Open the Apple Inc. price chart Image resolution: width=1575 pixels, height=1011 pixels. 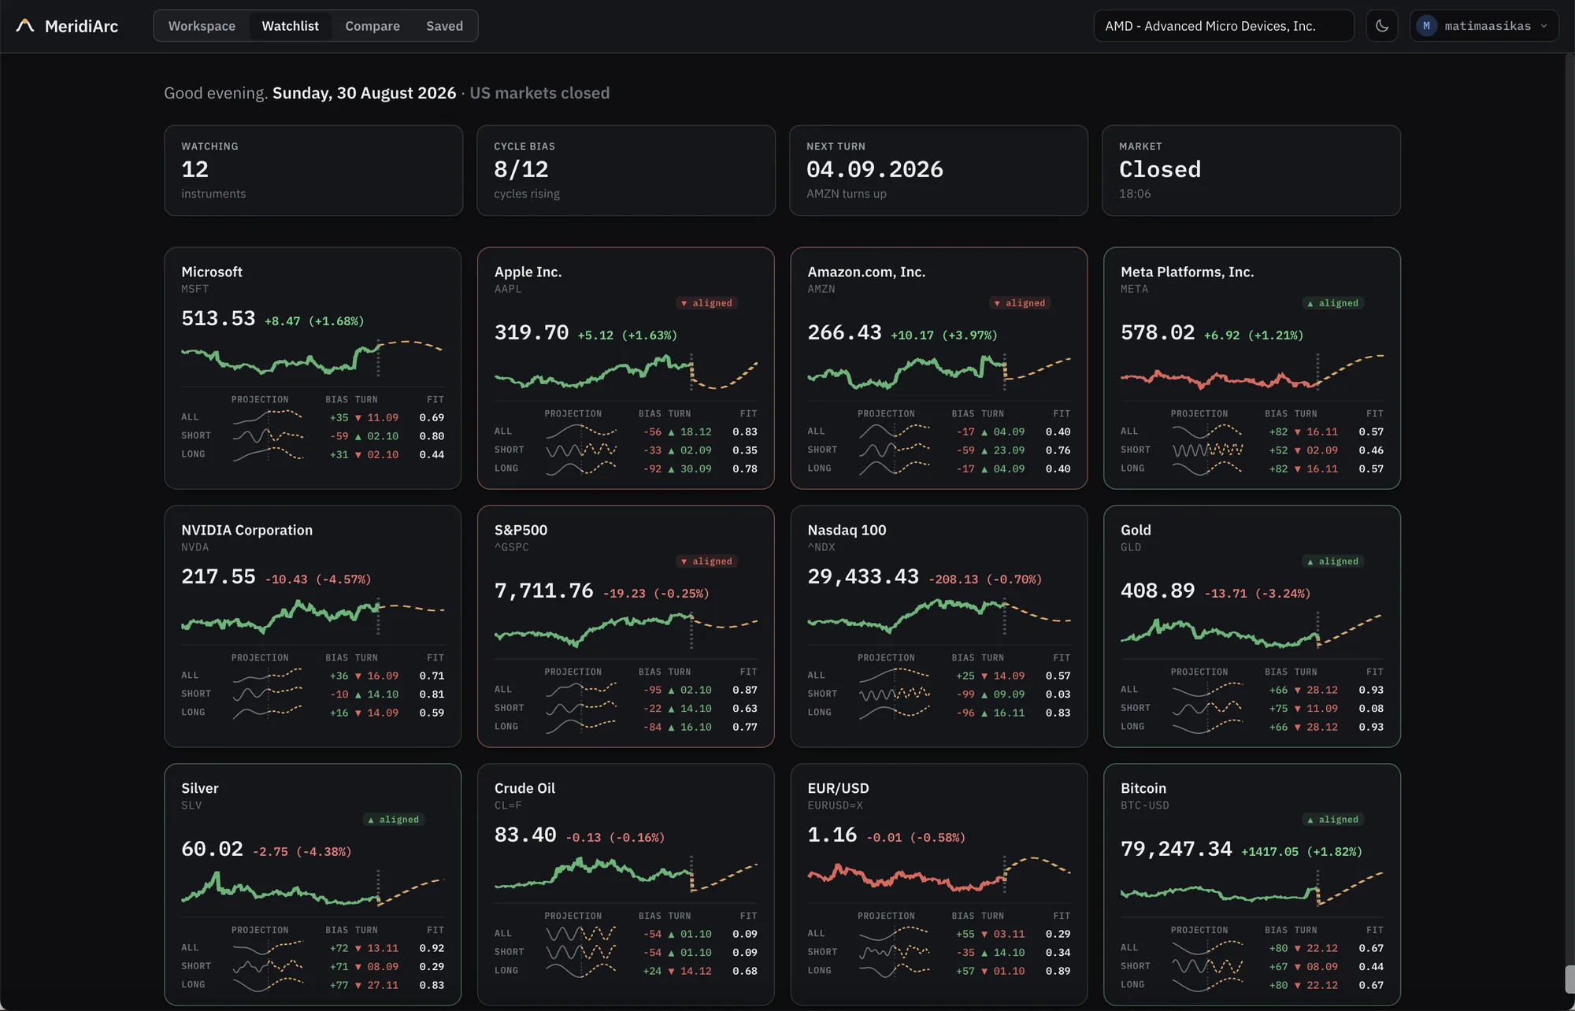click(626, 372)
